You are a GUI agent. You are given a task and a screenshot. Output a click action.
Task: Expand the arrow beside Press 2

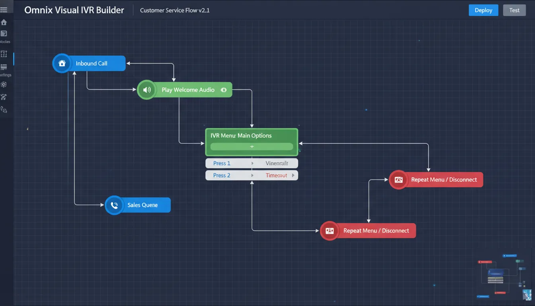[x=252, y=175]
